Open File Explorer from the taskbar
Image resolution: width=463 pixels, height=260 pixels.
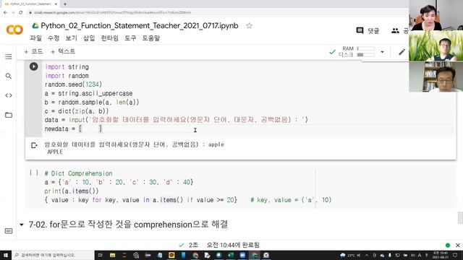coord(113,255)
